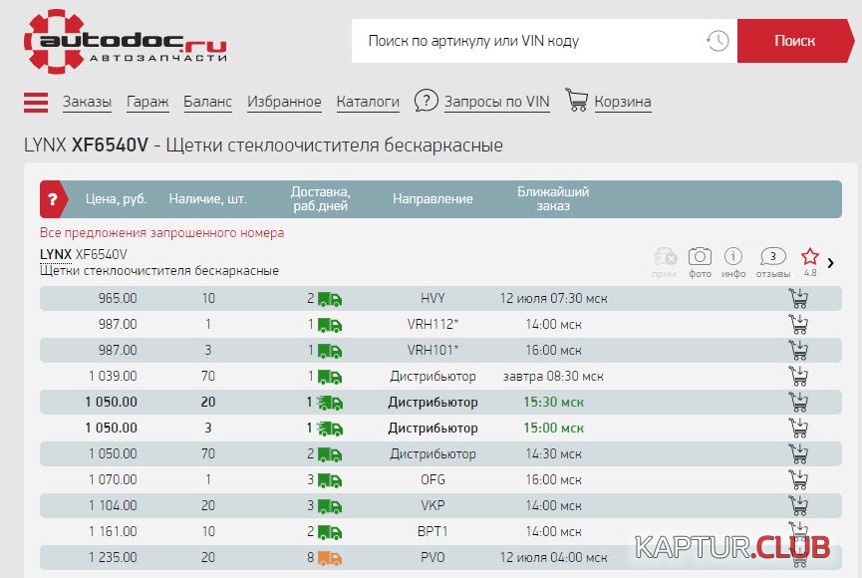Click the delivery truck icon in BPT1 row
Image resolution: width=862 pixels, height=578 pixels.
click(330, 532)
